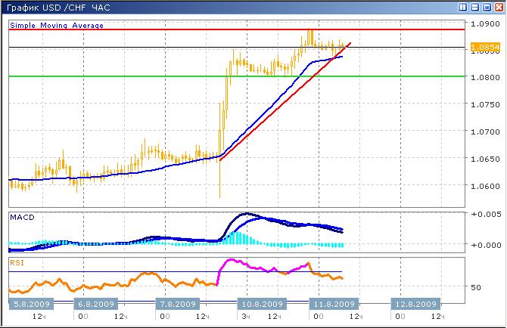
Task: Click the MACD indicator label
Action: coord(22,218)
